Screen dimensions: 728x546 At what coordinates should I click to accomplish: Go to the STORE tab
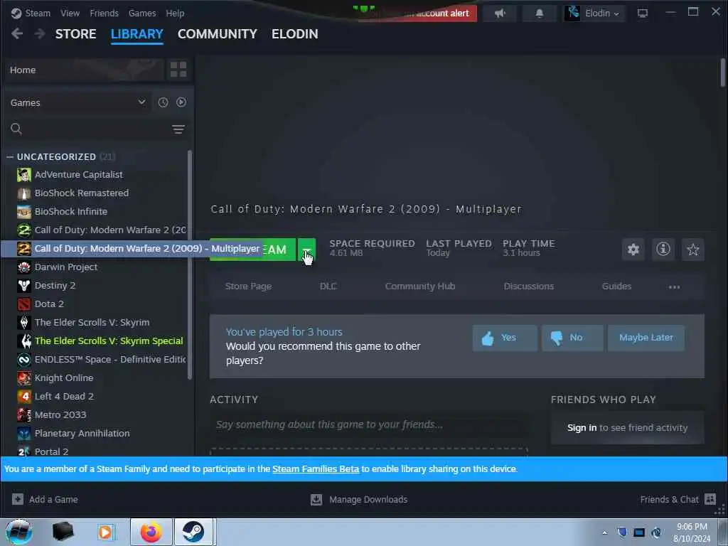tap(75, 34)
